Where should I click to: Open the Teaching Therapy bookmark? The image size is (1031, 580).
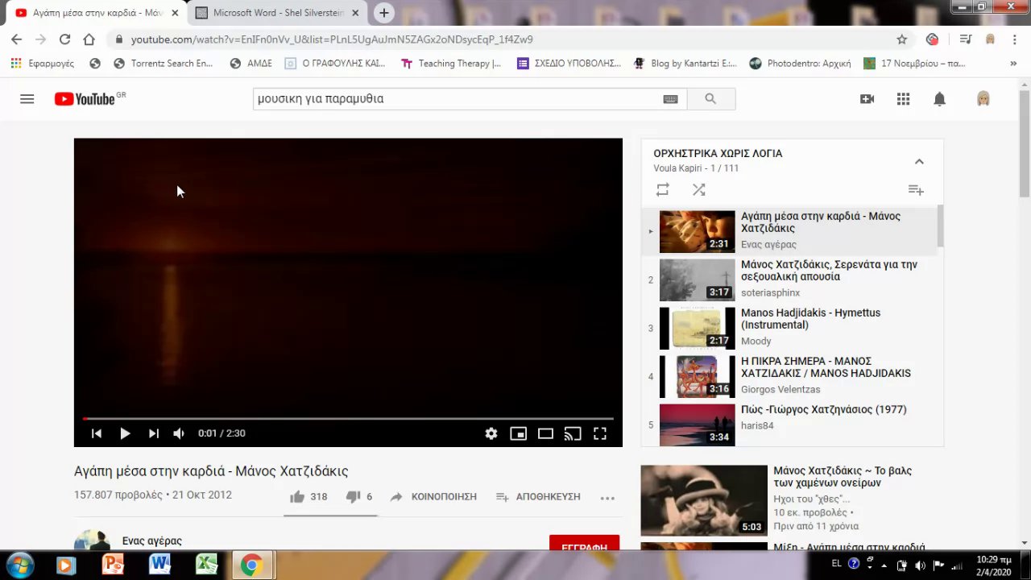coord(450,64)
